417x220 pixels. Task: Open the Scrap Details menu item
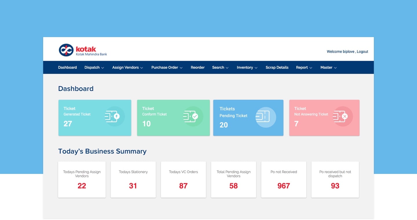pos(277,68)
